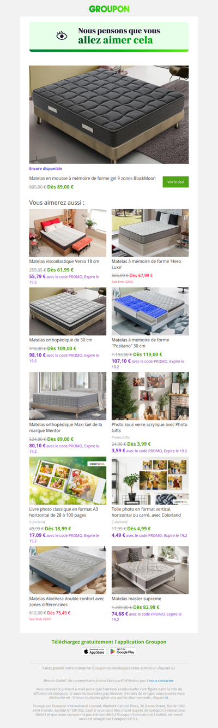Click the 'Voir le deal' button

(175, 182)
